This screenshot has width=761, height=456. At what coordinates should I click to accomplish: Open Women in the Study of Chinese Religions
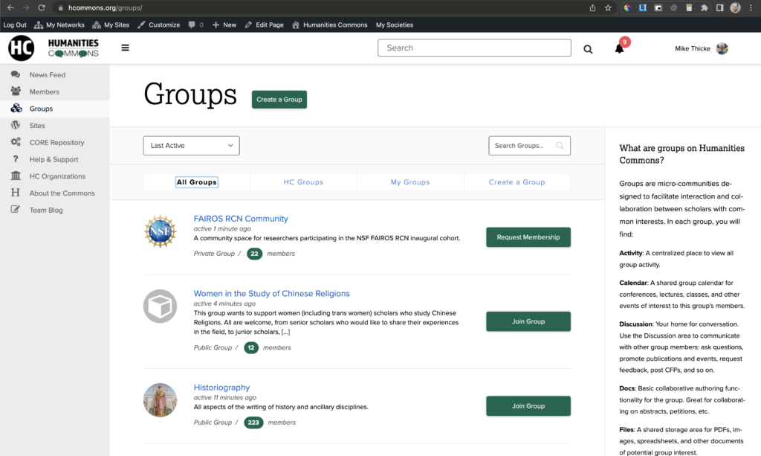[271, 293]
